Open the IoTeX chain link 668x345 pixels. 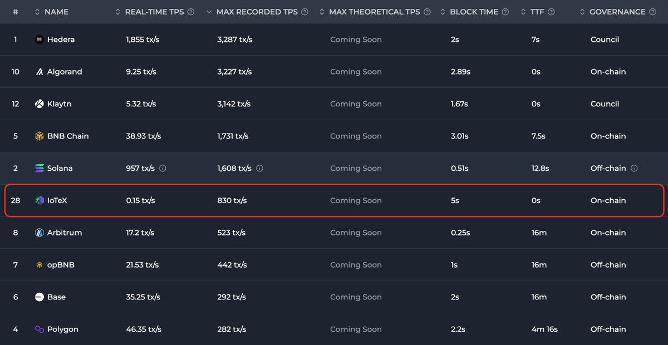[x=57, y=200]
